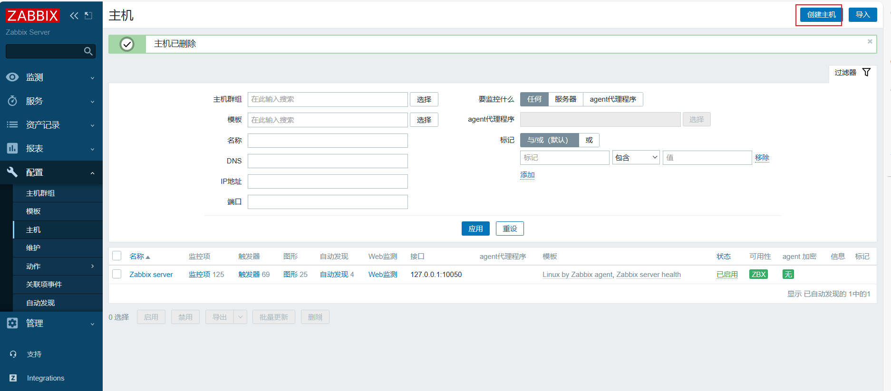Screen dimensions: 891x391
Task: Toggle the 过滤器 funnel icon
Action: pos(867,72)
